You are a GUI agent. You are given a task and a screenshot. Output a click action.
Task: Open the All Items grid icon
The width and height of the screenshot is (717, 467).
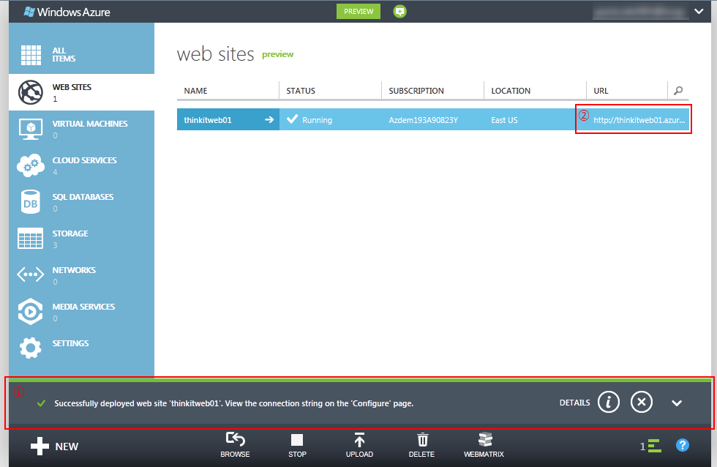31,55
